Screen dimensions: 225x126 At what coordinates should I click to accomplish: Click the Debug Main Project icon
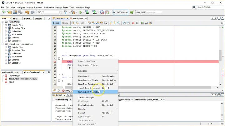(x=107, y=12)
